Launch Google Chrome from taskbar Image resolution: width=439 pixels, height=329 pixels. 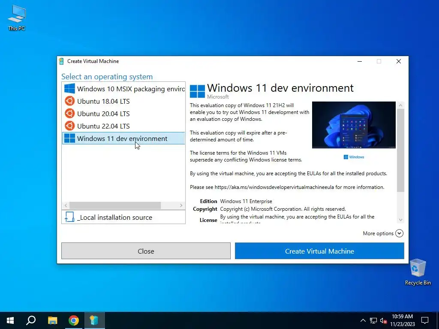click(74, 320)
